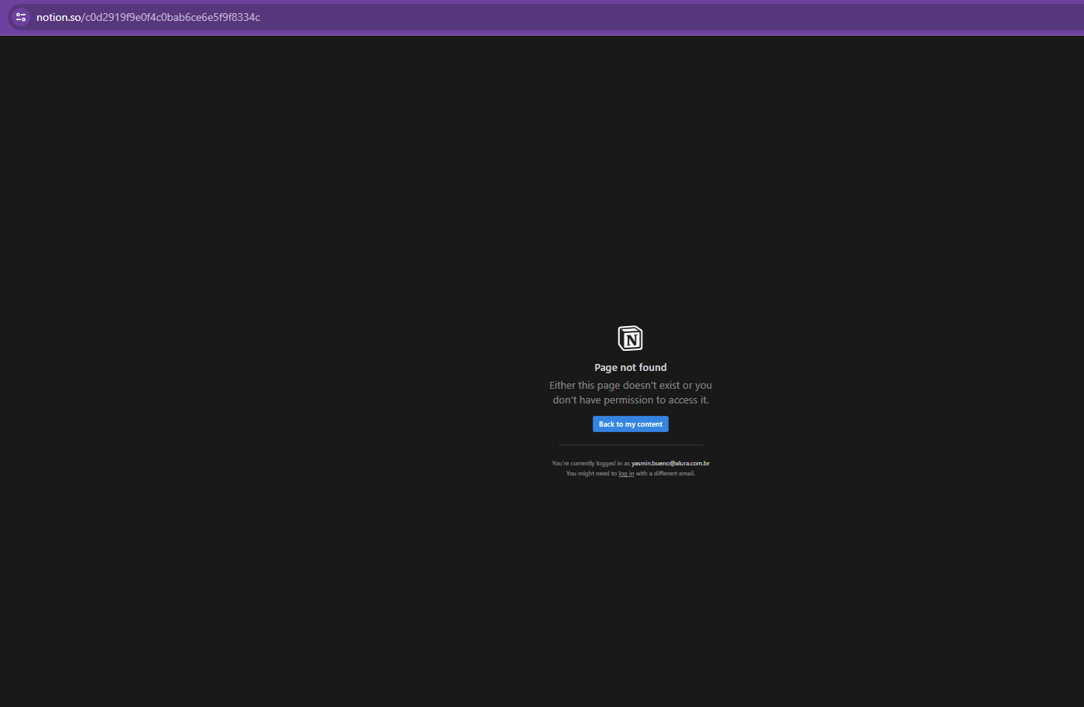Click the Back to my content button
1084x707 pixels.
(630, 424)
